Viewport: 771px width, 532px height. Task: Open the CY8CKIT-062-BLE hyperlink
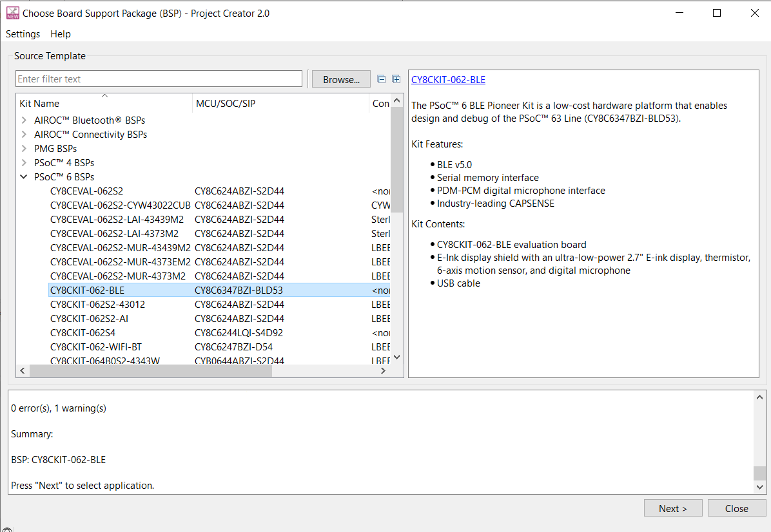click(448, 80)
